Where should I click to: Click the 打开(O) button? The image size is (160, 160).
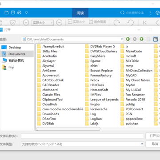point(153,136)
